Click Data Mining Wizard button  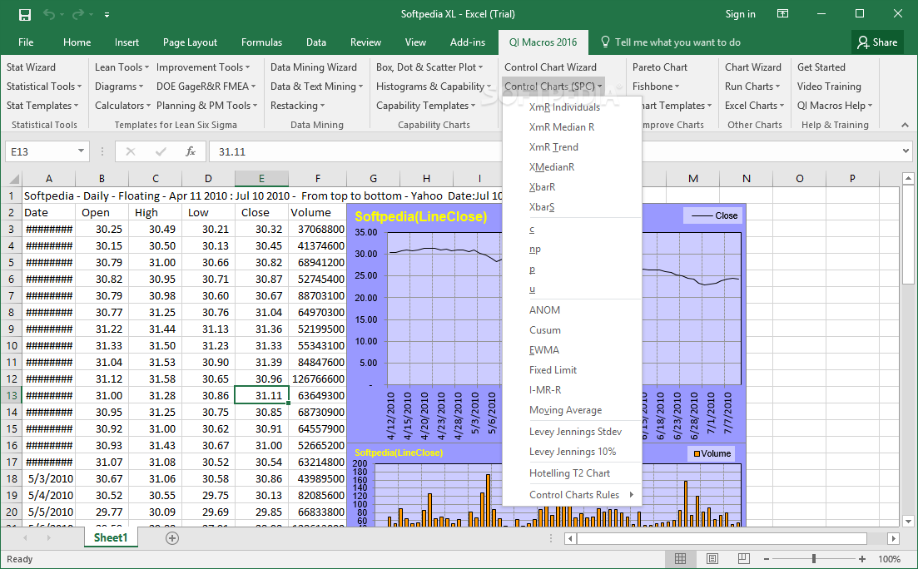tap(313, 67)
